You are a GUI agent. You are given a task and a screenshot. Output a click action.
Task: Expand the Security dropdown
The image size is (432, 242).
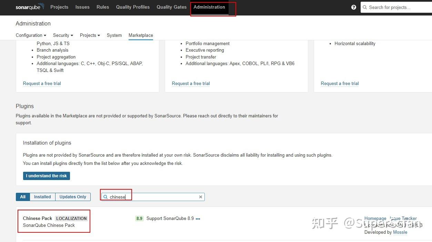click(x=63, y=35)
